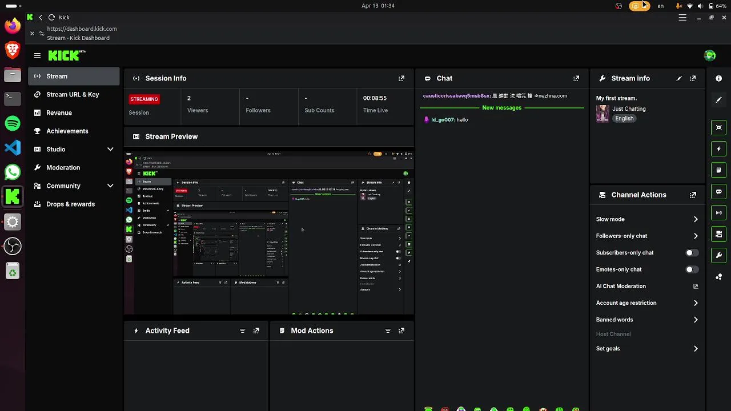Open the Moderation page

(x=74, y=167)
